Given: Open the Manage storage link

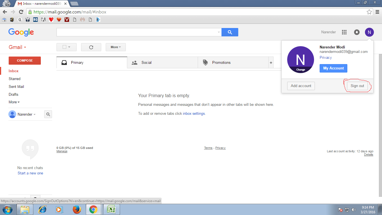Looking at the screenshot, I should [x=62, y=151].
